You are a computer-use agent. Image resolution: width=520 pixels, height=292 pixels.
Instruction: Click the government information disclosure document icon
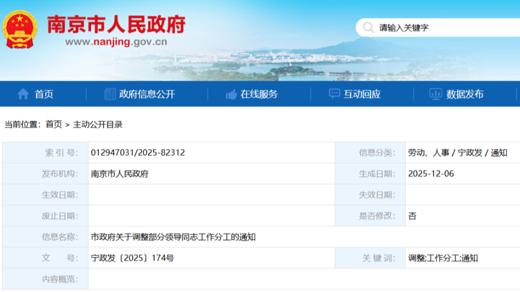click(110, 94)
